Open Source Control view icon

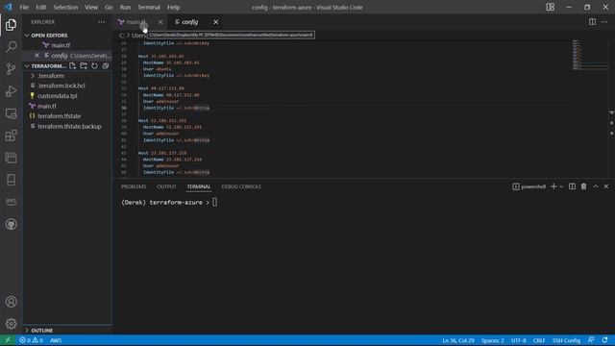(11, 69)
